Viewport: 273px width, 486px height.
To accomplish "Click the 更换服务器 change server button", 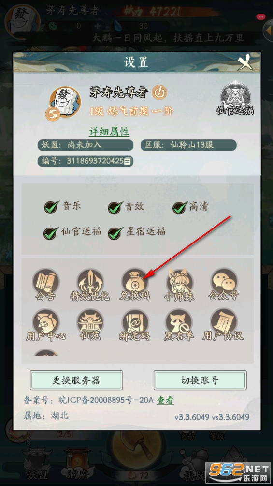I will coord(76,380).
